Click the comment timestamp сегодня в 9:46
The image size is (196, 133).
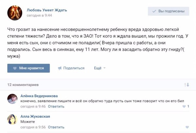(33, 106)
